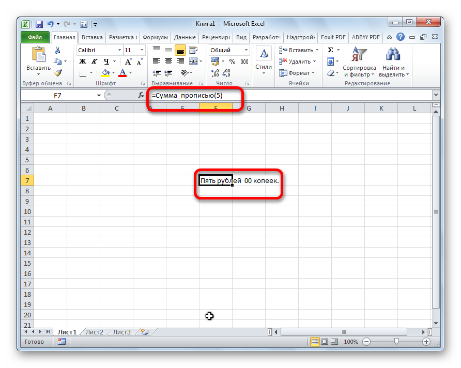
Task: Expand the Name Box dropdown arrow
Action: pyautogui.click(x=99, y=96)
